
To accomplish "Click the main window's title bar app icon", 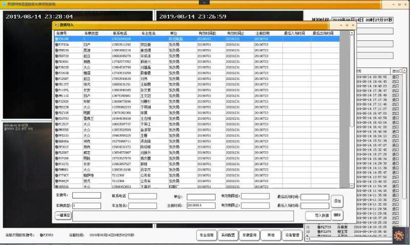I will click(4, 4).
